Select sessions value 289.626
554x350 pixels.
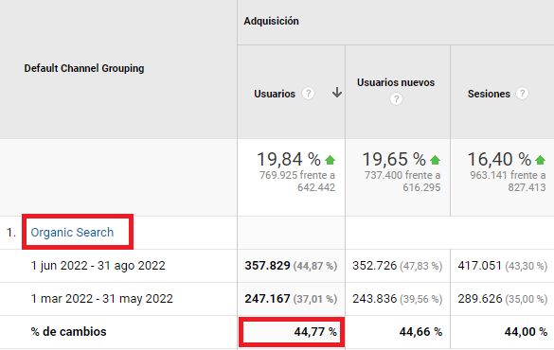pos(480,299)
